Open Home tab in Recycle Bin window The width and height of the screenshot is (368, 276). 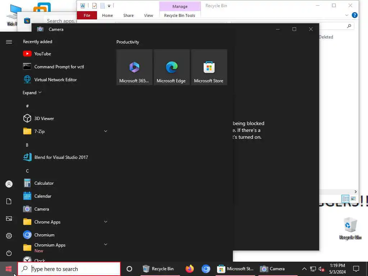tap(107, 15)
